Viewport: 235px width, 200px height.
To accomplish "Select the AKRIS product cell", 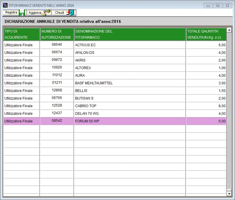I will point(130,60).
